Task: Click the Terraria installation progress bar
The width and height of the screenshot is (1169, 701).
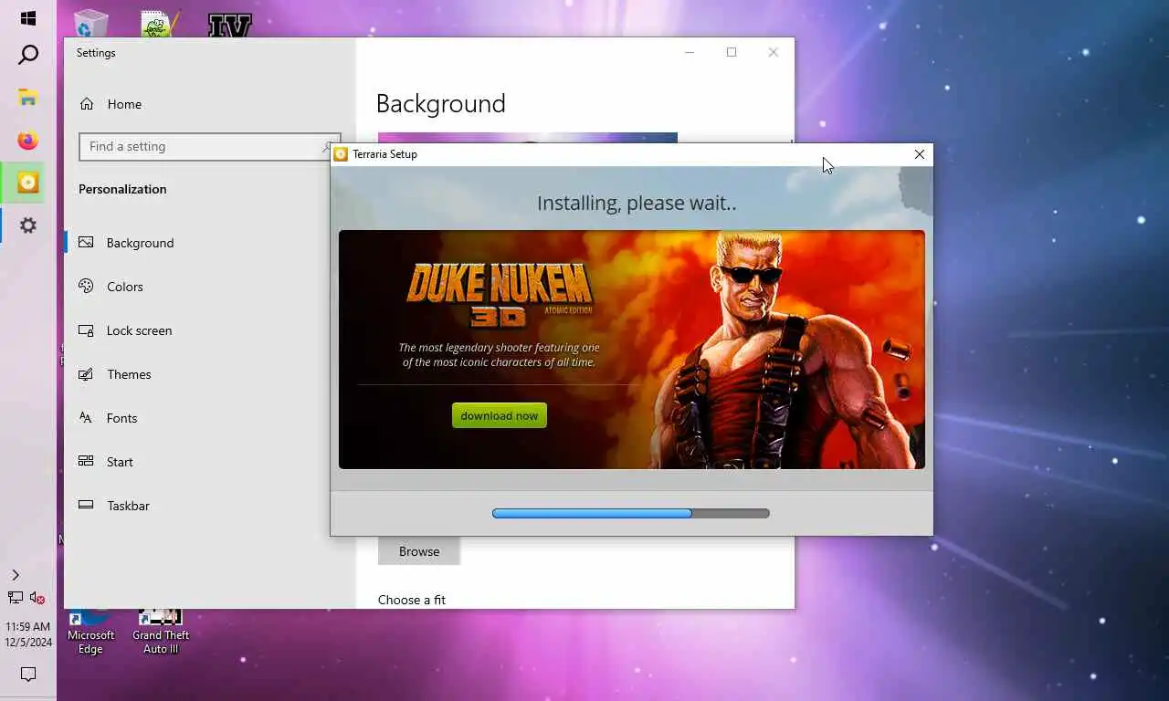Action: 630,513
